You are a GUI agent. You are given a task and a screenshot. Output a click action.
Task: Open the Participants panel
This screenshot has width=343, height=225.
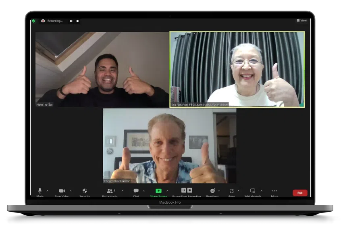click(x=110, y=191)
